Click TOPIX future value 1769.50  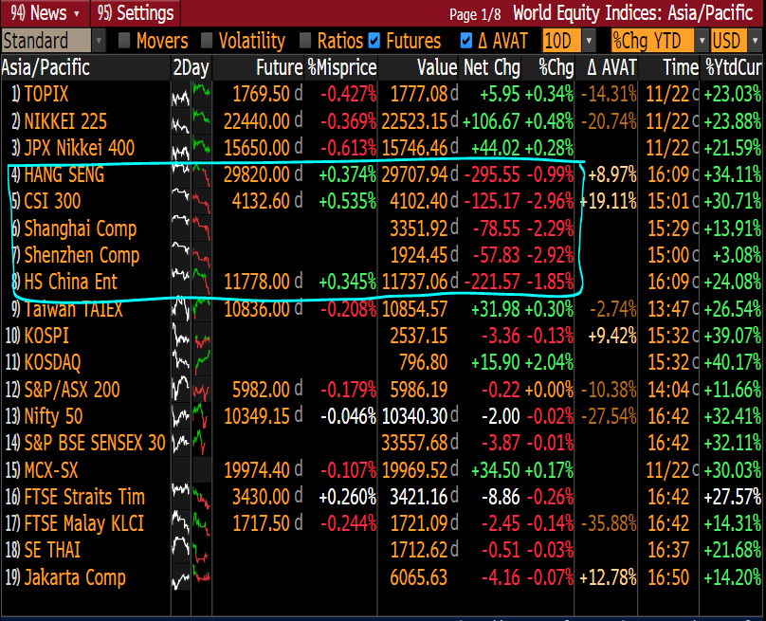(x=262, y=94)
